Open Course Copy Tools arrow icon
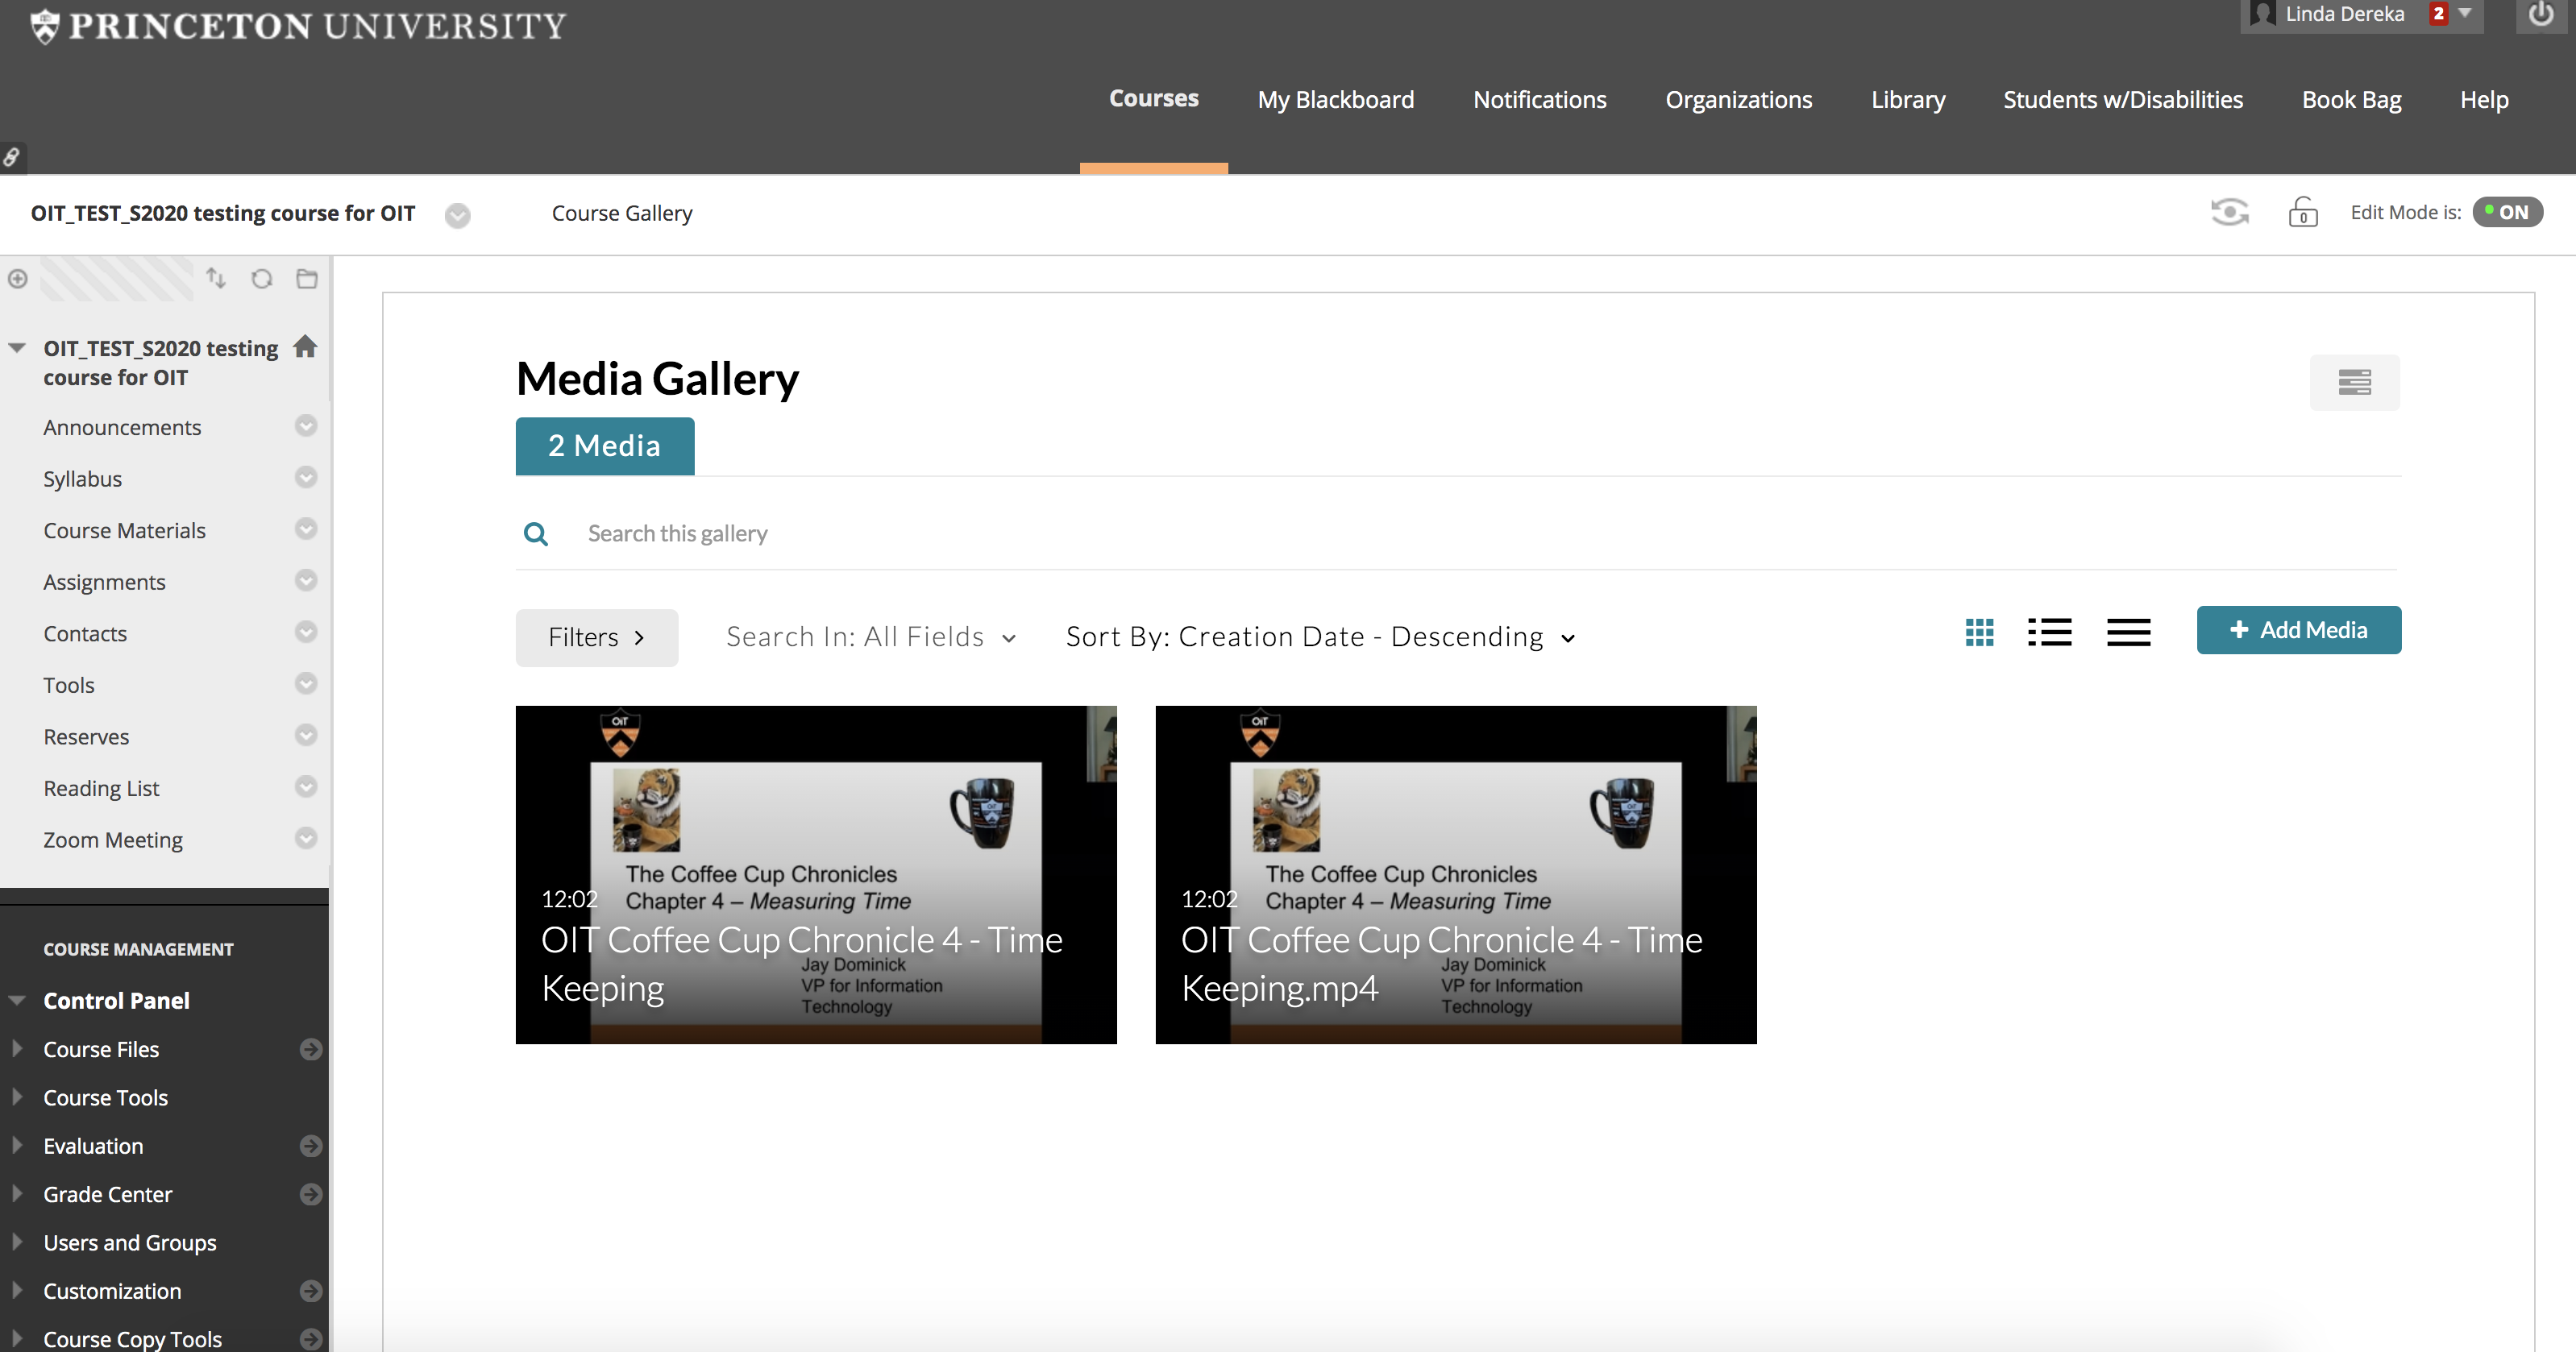Image resolution: width=2576 pixels, height=1352 pixels. click(311, 1339)
